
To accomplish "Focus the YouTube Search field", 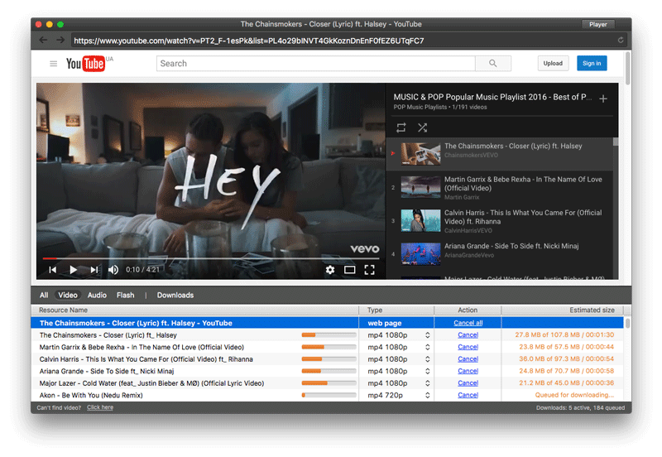I will tap(316, 64).
